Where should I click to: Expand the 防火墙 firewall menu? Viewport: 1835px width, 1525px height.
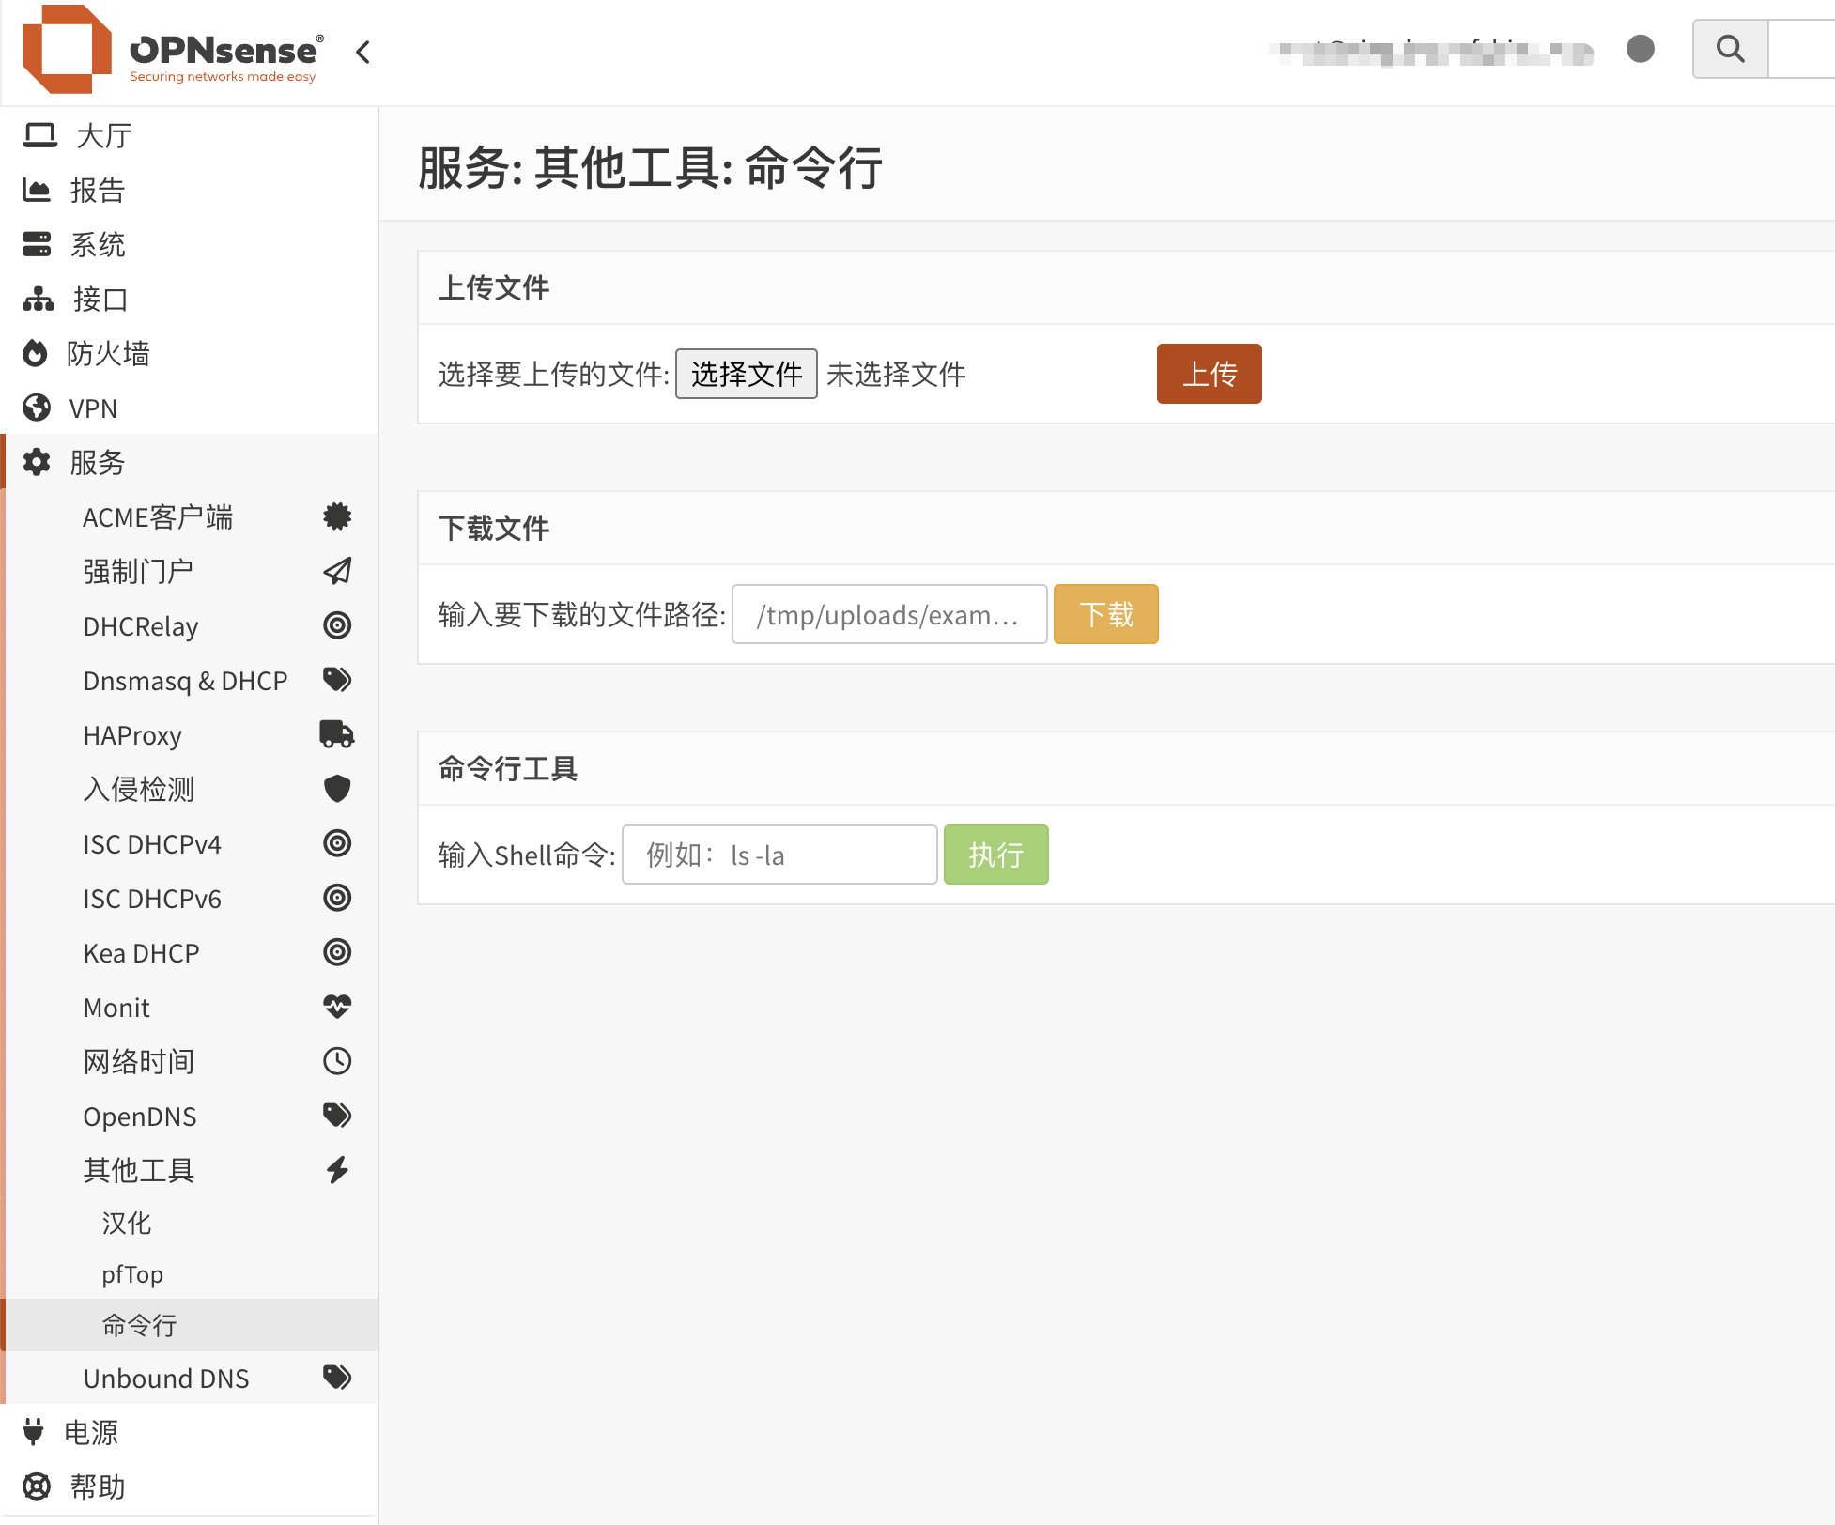pos(107,354)
